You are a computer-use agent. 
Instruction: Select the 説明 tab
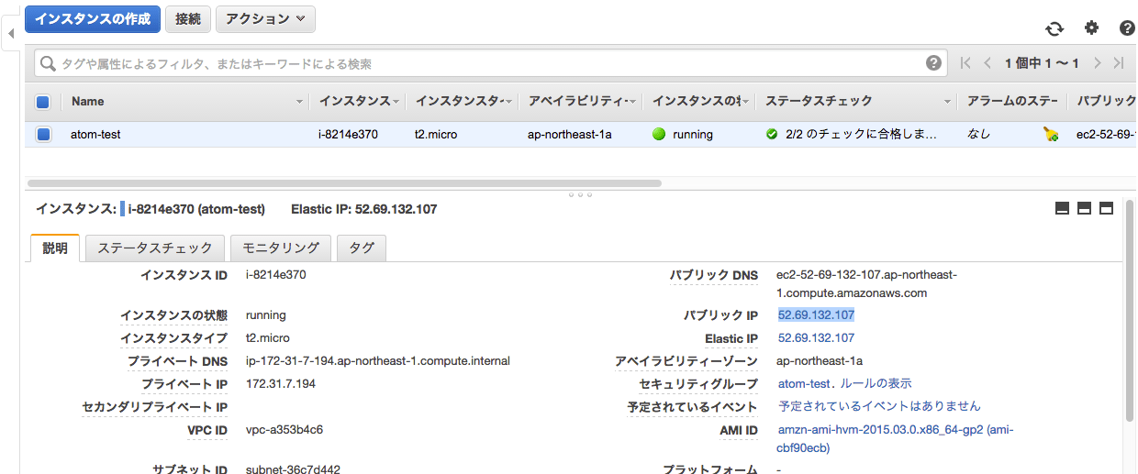pos(55,248)
